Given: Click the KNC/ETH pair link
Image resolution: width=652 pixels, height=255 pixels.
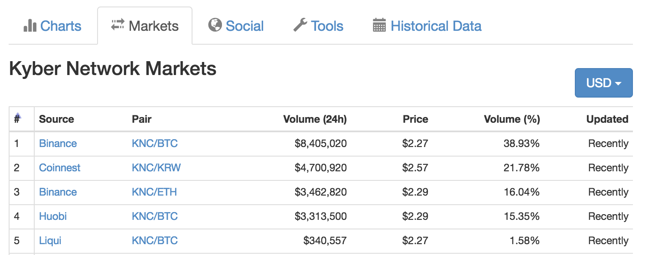Looking at the screenshot, I should click(x=154, y=192).
